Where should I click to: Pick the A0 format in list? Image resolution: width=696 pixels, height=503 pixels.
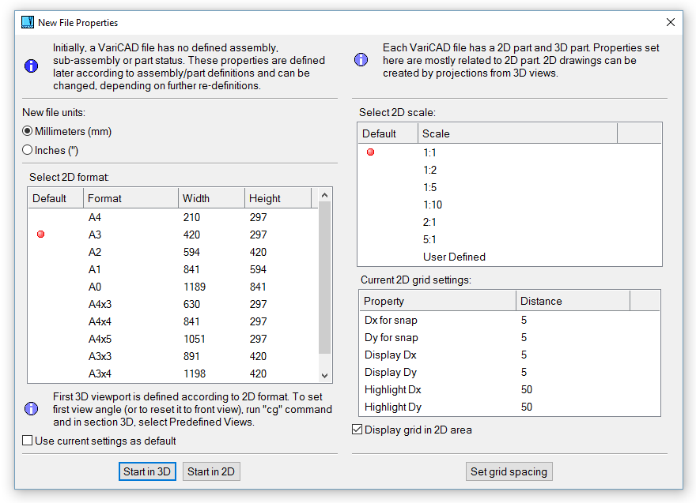pyautogui.click(x=95, y=287)
